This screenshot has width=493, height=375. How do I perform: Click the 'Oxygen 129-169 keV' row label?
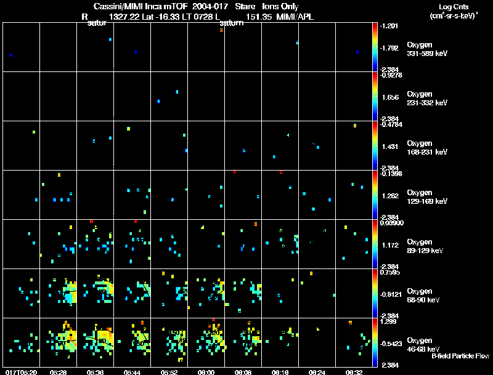[427, 197]
